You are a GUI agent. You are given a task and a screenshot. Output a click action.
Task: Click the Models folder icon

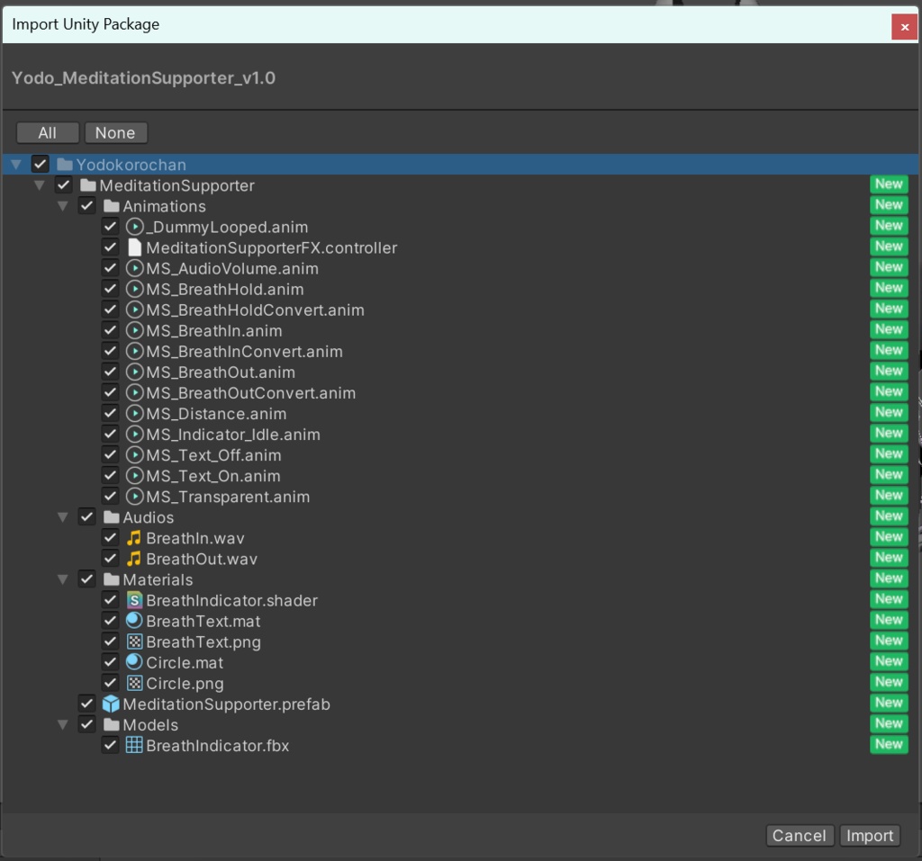coord(112,724)
